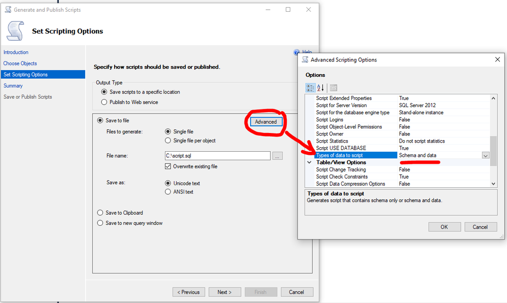Click the SQL Server 2012 value

coord(417,105)
